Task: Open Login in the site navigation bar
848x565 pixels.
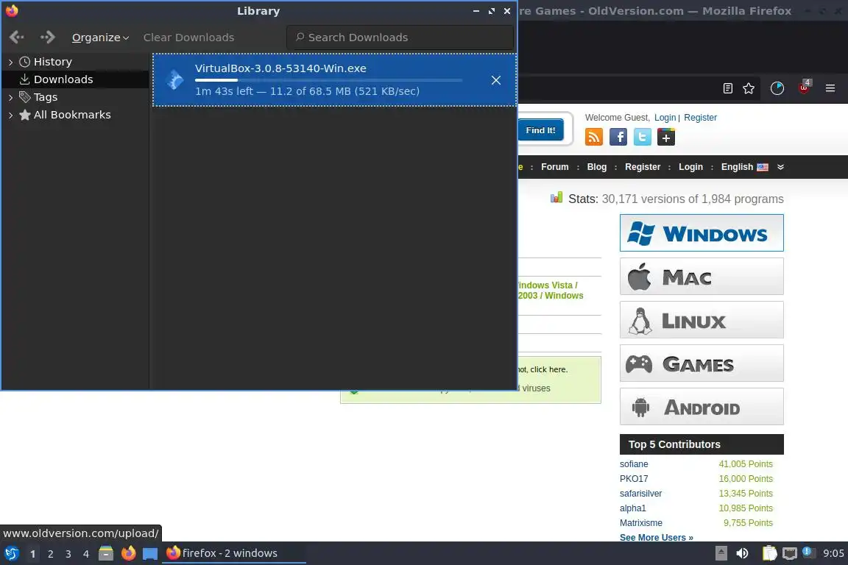Action: click(x=690, y=167)
